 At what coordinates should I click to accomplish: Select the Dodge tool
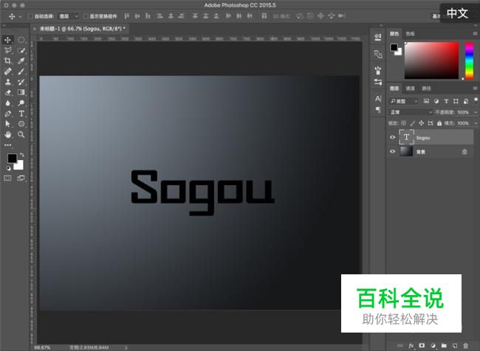(x=21, y=103)
